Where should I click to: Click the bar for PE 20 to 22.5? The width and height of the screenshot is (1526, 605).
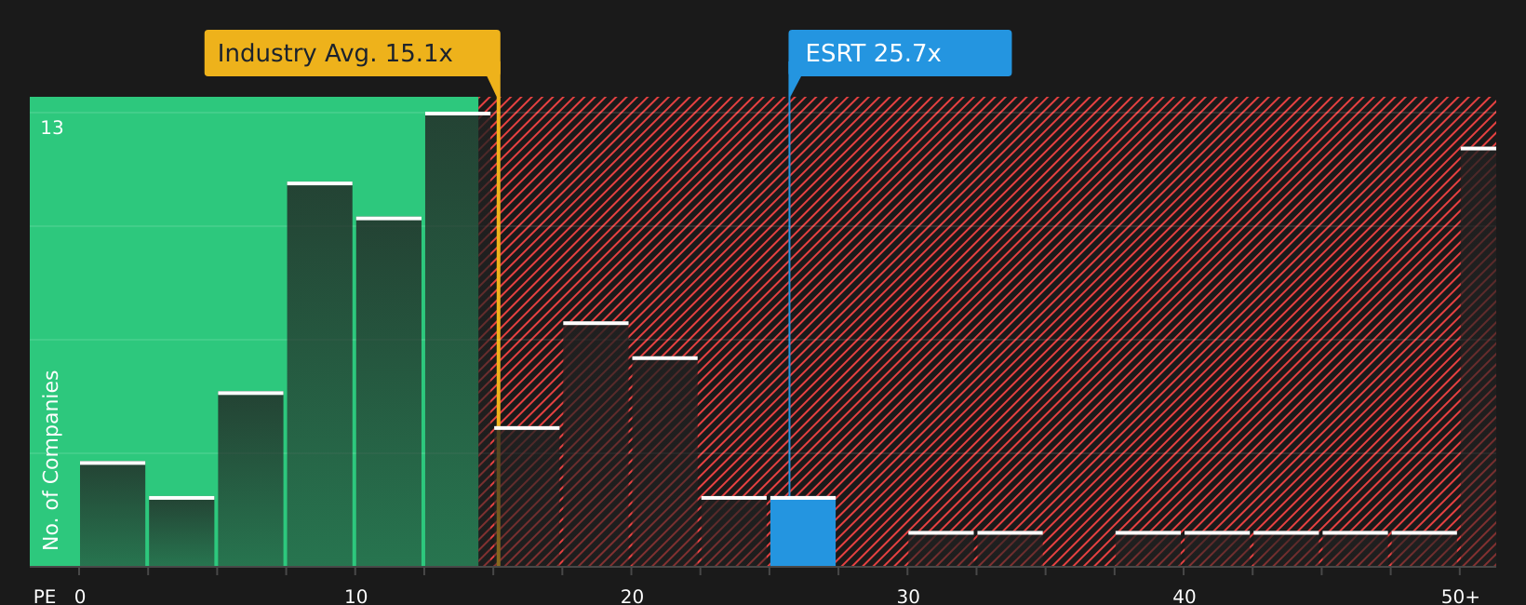click(x=664, y=462)
